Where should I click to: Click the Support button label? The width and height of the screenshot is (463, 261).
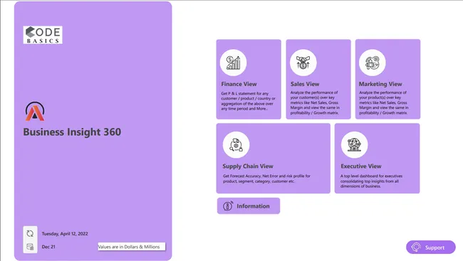(x=435, y=247)
